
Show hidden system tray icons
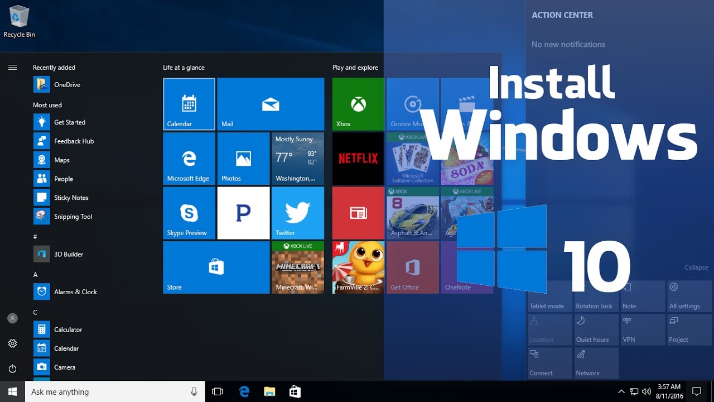click(621, 391)
